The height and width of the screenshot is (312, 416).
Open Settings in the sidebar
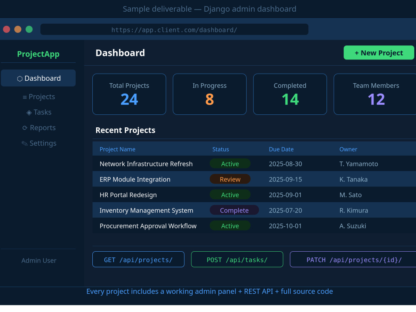(39, 143)
